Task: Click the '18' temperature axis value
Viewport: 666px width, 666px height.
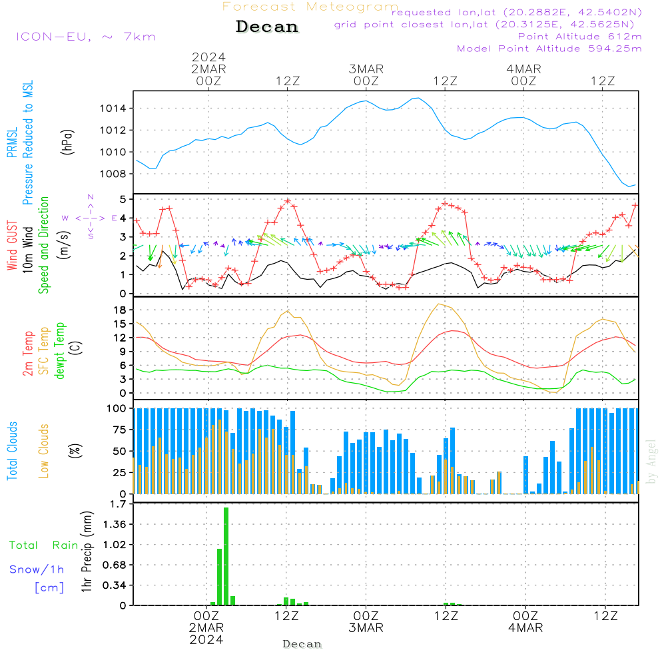Action: [120, 310]
